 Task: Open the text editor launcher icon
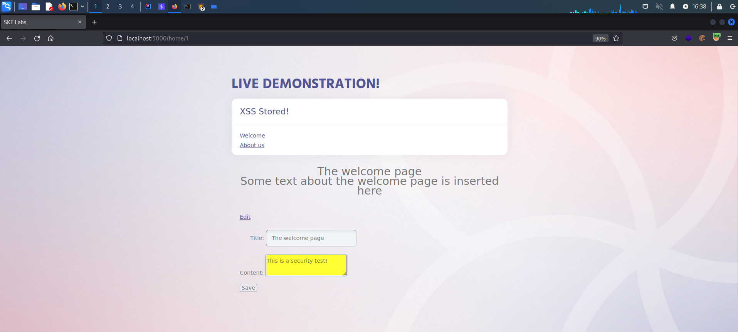click(49, 7)
